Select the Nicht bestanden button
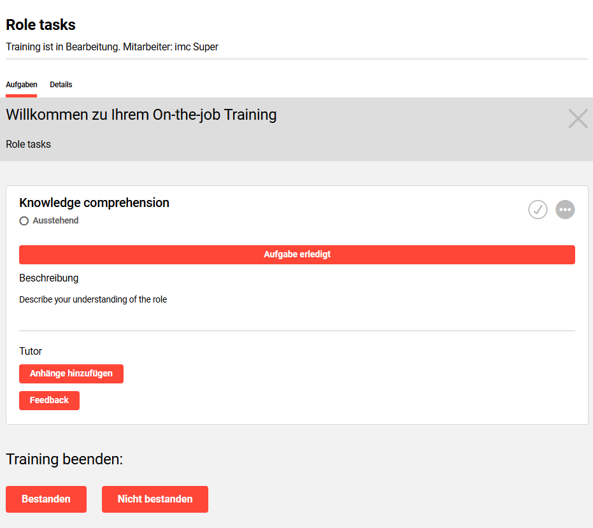Viewport: 593px width, 528px height. (x=155, y=499)
